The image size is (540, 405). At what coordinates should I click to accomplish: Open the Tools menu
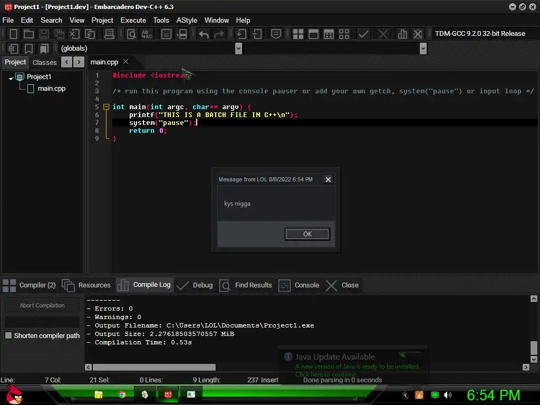point(161,21)
